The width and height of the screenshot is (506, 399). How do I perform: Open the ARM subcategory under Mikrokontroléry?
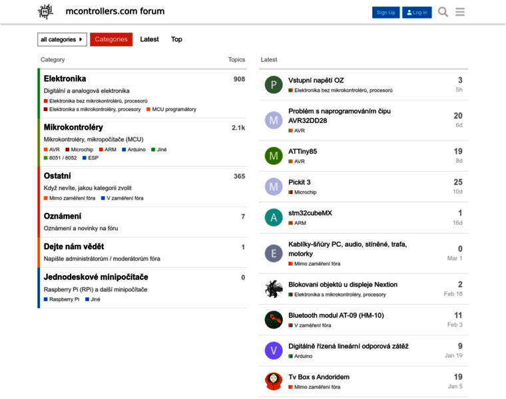tap(107, 150)
